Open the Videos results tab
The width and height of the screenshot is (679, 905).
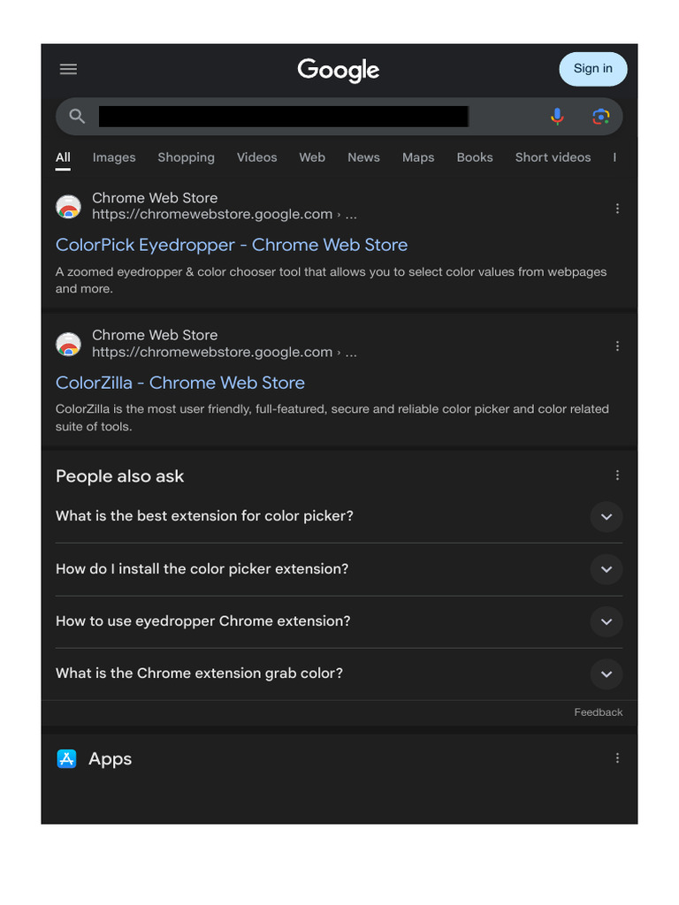pyautogui.click(x=256, y=157)
